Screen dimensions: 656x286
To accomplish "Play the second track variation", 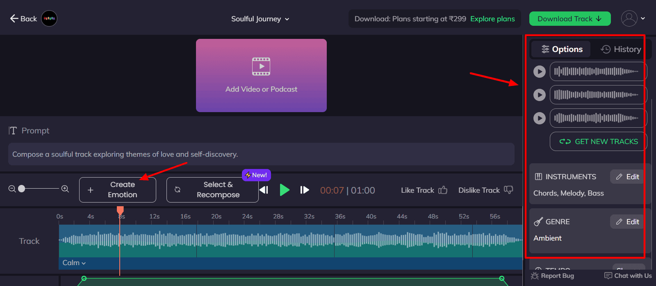I will (x=539, y=95).
